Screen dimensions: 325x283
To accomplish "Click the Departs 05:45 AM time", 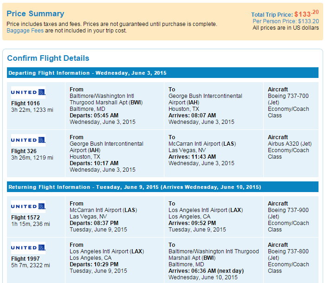I will (x=94, y=116).
